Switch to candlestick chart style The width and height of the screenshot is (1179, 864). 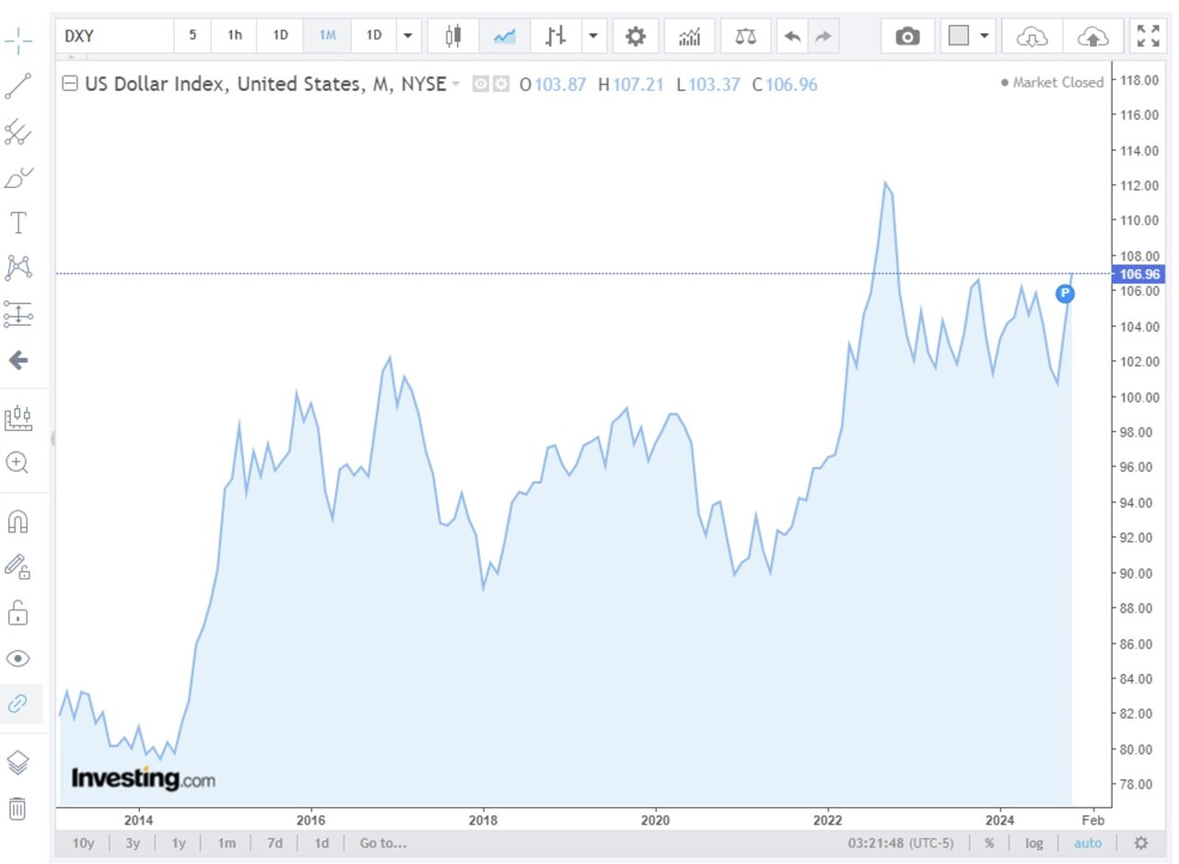tap(452, 36)
